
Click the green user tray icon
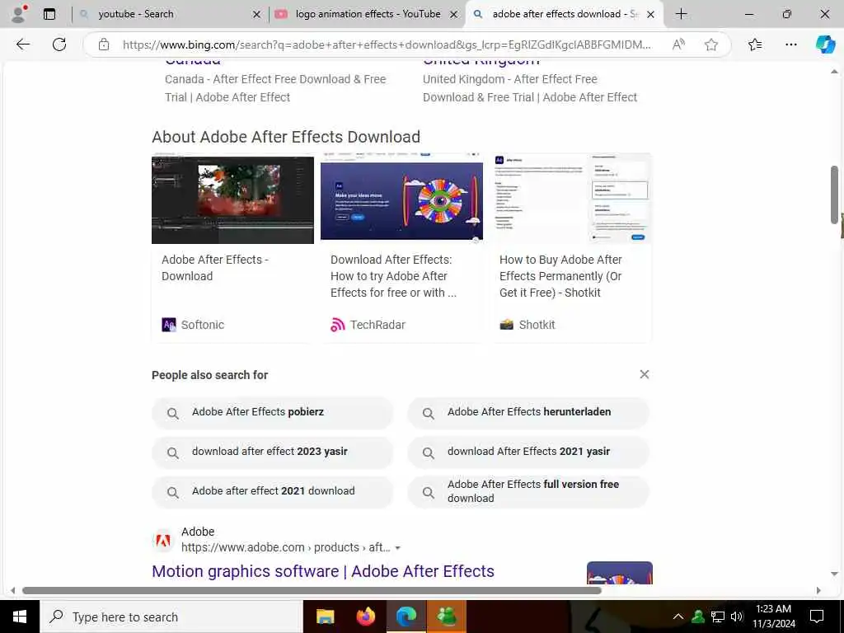pyautogui.click(x=698, y=617)
